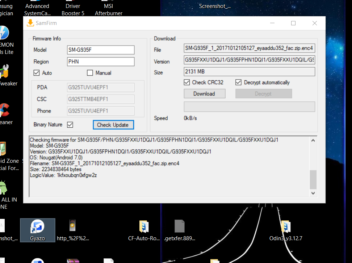
Task: Click the SamFirm download-arrow title bar icon
Action: [30, 23]
